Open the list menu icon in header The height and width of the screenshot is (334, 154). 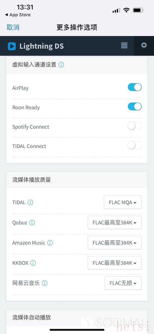coord(124,45)
